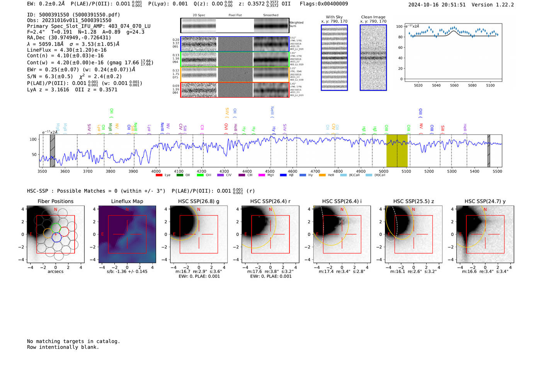The image size is (541, 368).
Task: Click the yellow highlighted band in spectrum
Action: [397, 151]
